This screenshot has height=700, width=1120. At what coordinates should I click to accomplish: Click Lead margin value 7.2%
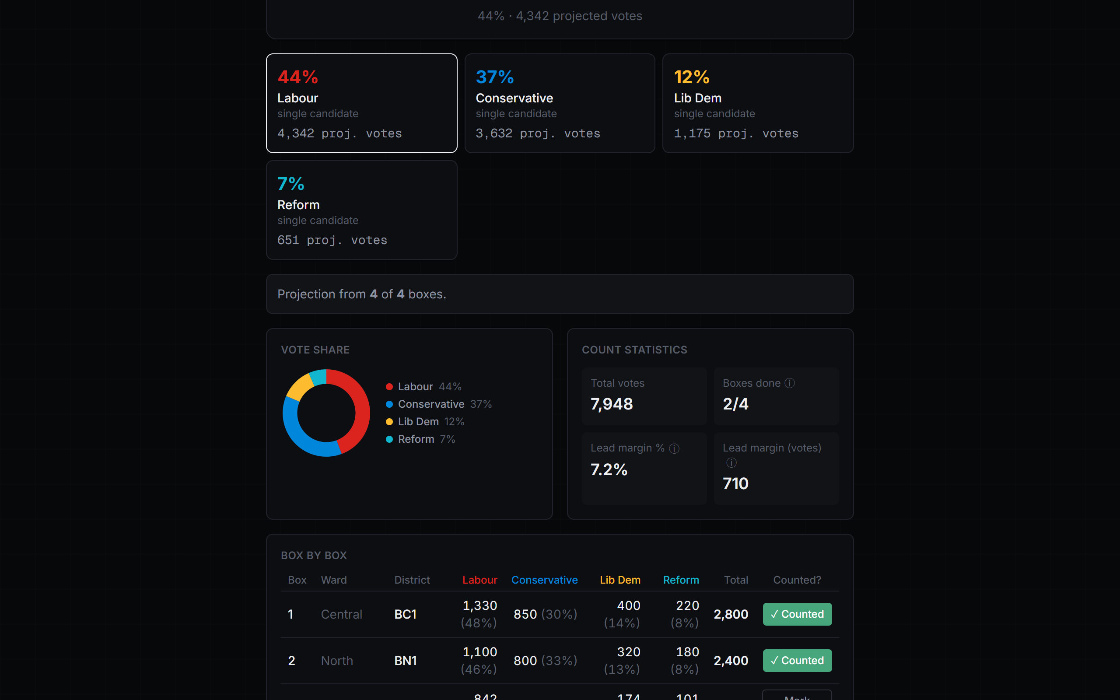609,469
